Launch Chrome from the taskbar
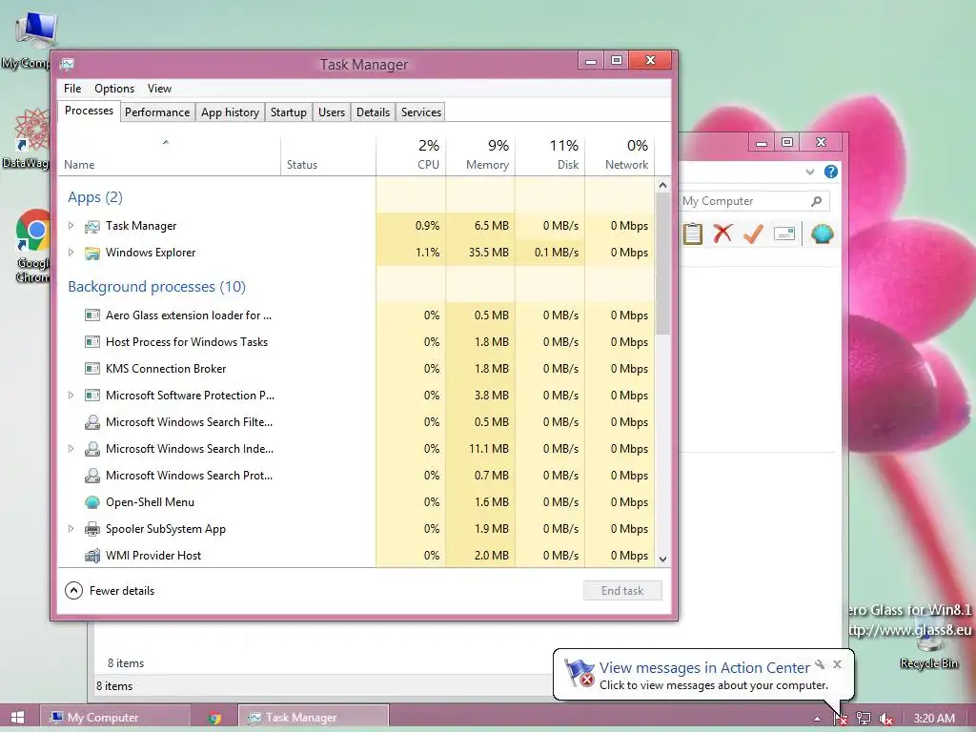976x732 pixels. coord(214,718)
